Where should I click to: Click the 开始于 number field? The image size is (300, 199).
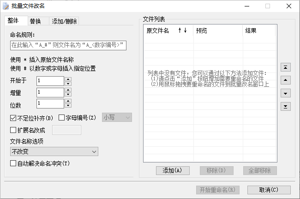pos(50,81)
